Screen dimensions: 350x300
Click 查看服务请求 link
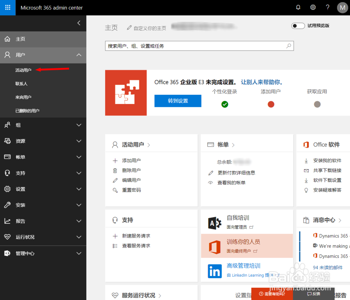point(136,246)
